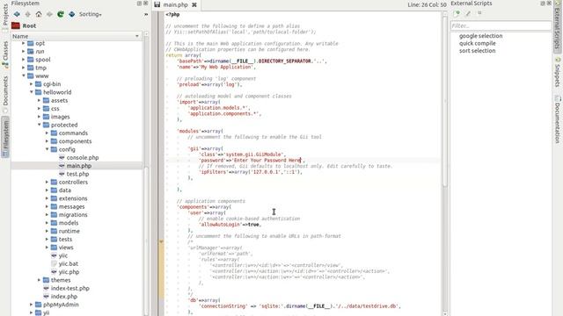Detach the External Scripts panel
563x316 pixels.
coord(543,4)
